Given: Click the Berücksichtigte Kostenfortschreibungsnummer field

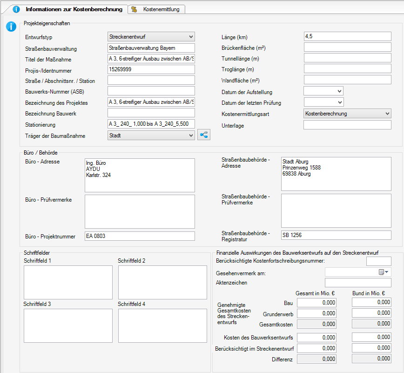Looking at the screenshot, I should (379, 261).
